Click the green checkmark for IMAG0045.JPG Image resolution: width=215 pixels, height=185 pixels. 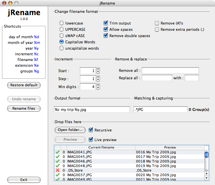[x=58, y=156]
